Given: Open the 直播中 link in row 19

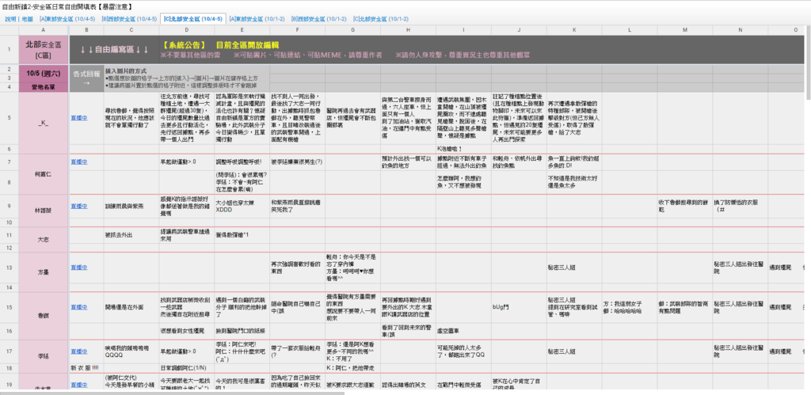Looking at the screenshot, I should click(x=79, y=386).
